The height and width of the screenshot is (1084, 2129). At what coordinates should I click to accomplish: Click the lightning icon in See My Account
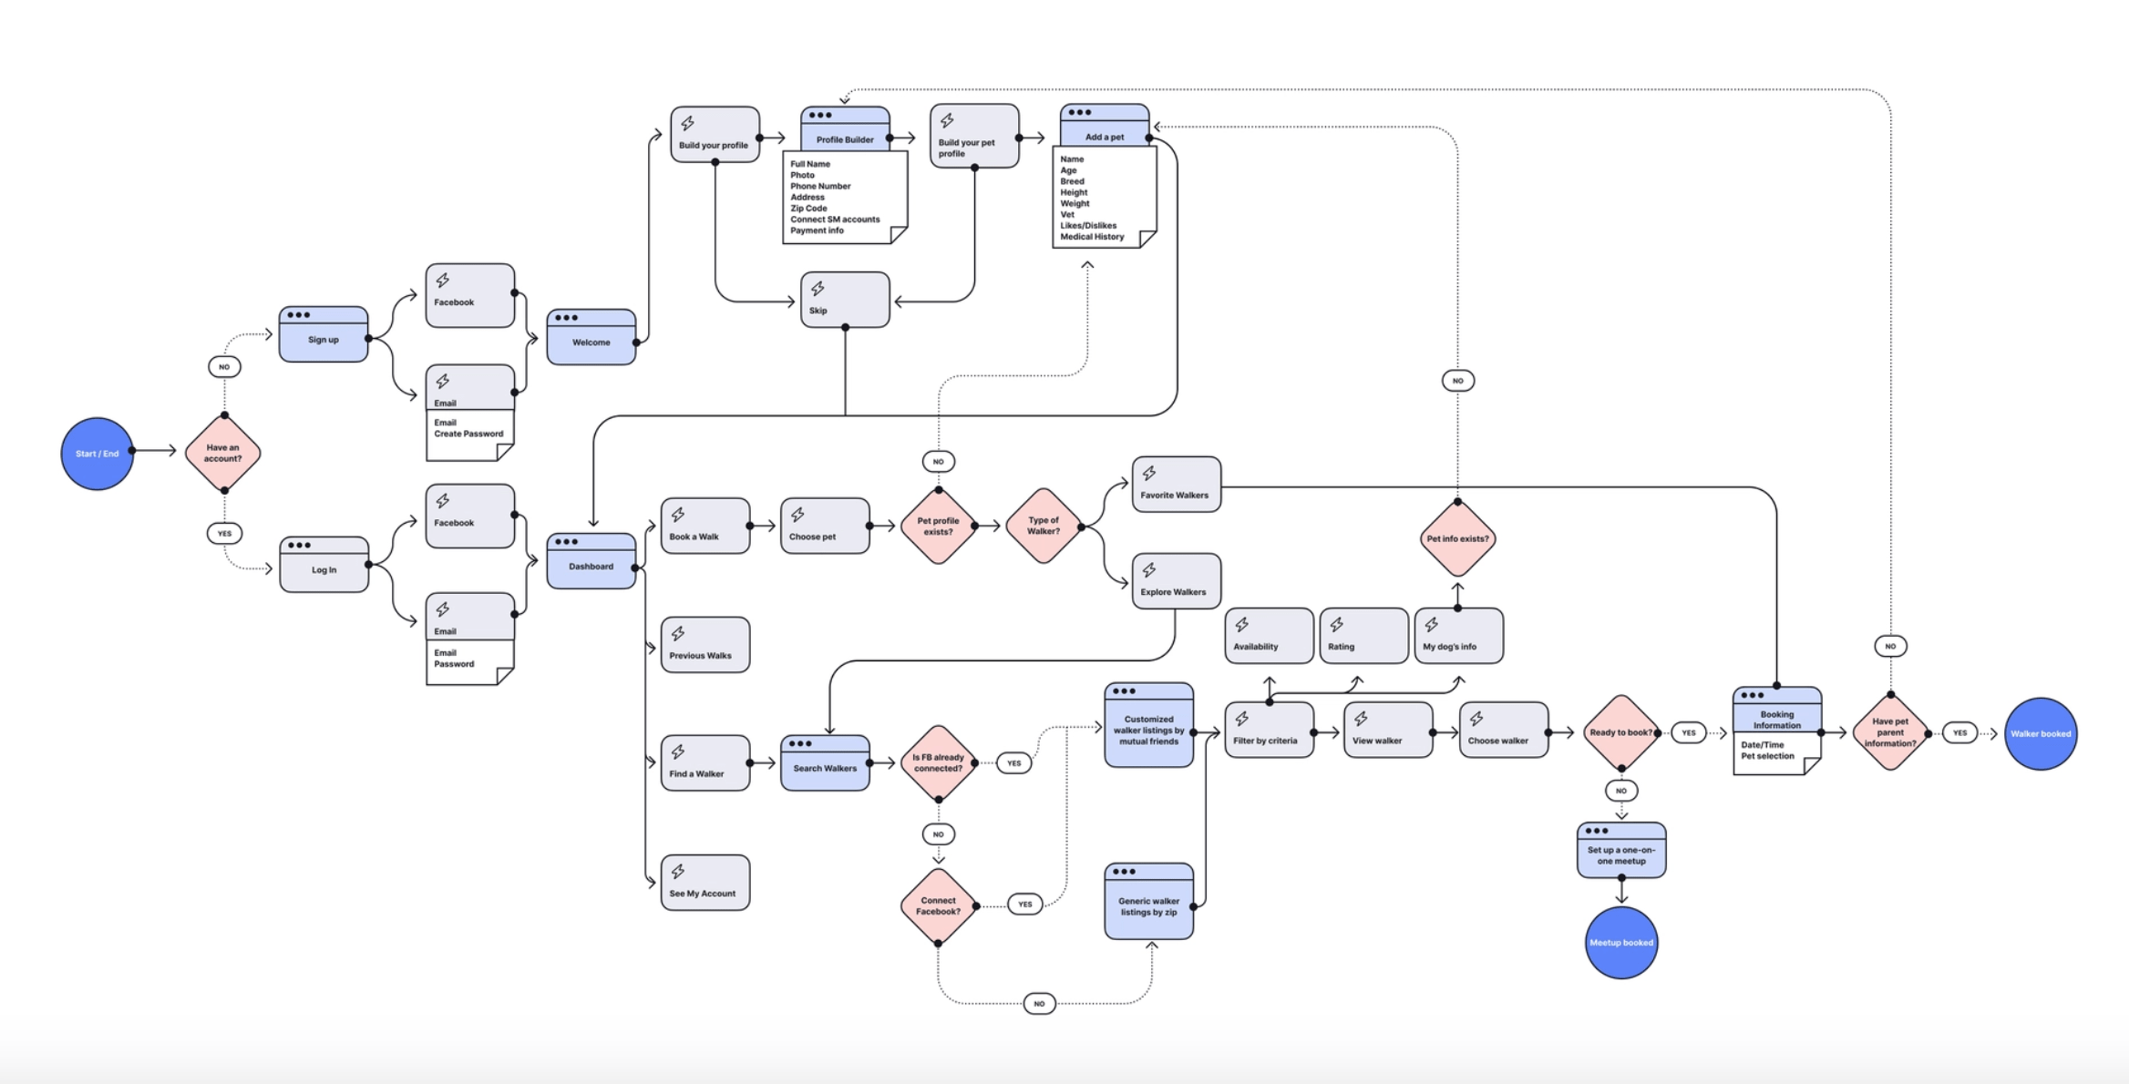(678, 872)
